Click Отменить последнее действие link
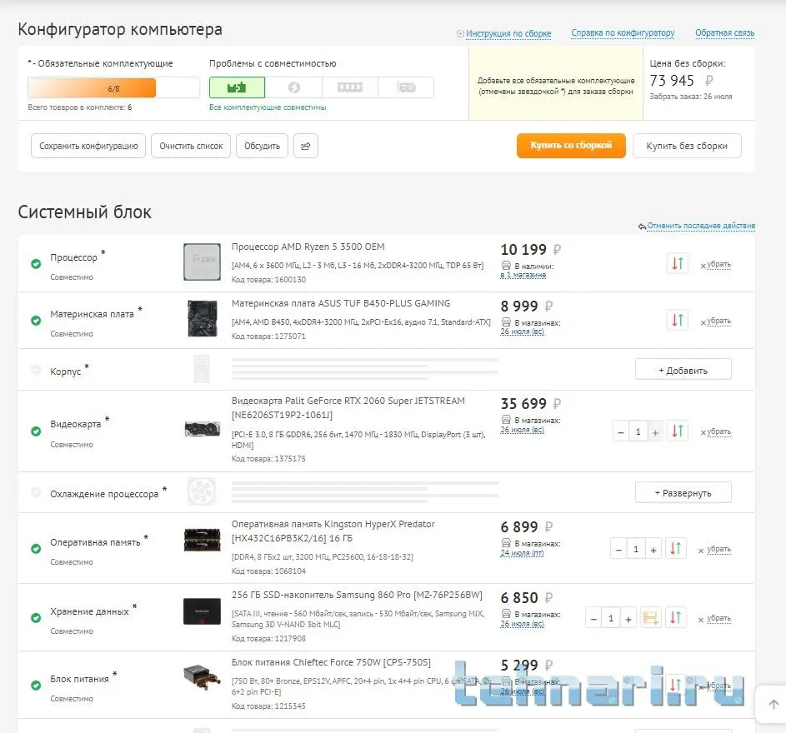 [701, 226]
